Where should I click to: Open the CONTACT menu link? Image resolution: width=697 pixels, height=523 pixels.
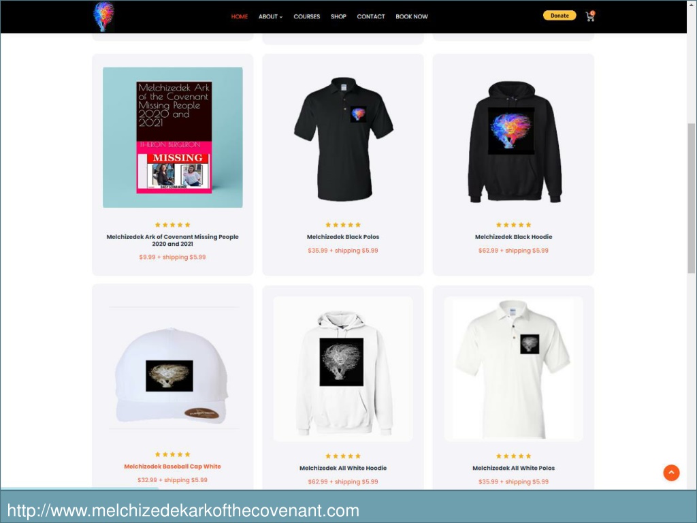(x=371, y=16)
